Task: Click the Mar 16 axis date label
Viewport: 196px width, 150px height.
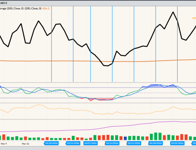Action: [x=25, y=144]
